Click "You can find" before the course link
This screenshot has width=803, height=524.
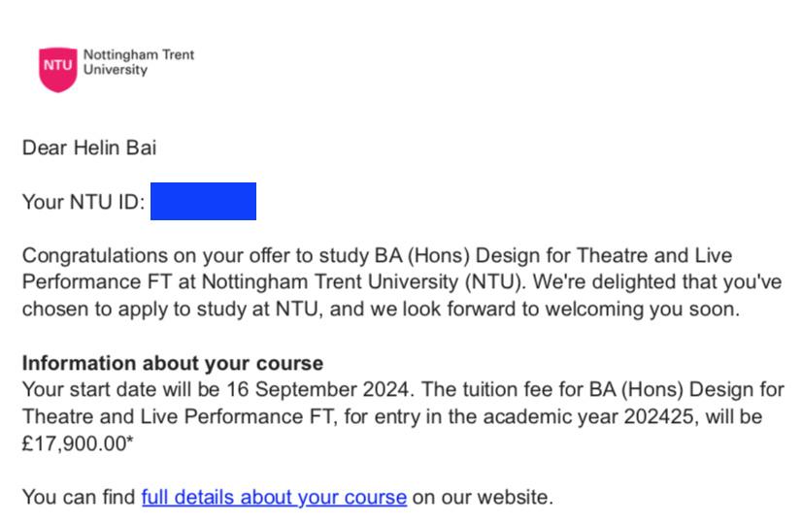tap(79, 498)
